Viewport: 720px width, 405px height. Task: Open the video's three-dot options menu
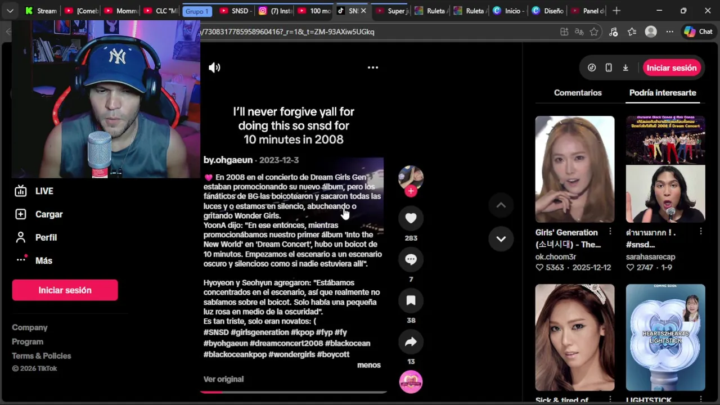click(x=373, y=67)
